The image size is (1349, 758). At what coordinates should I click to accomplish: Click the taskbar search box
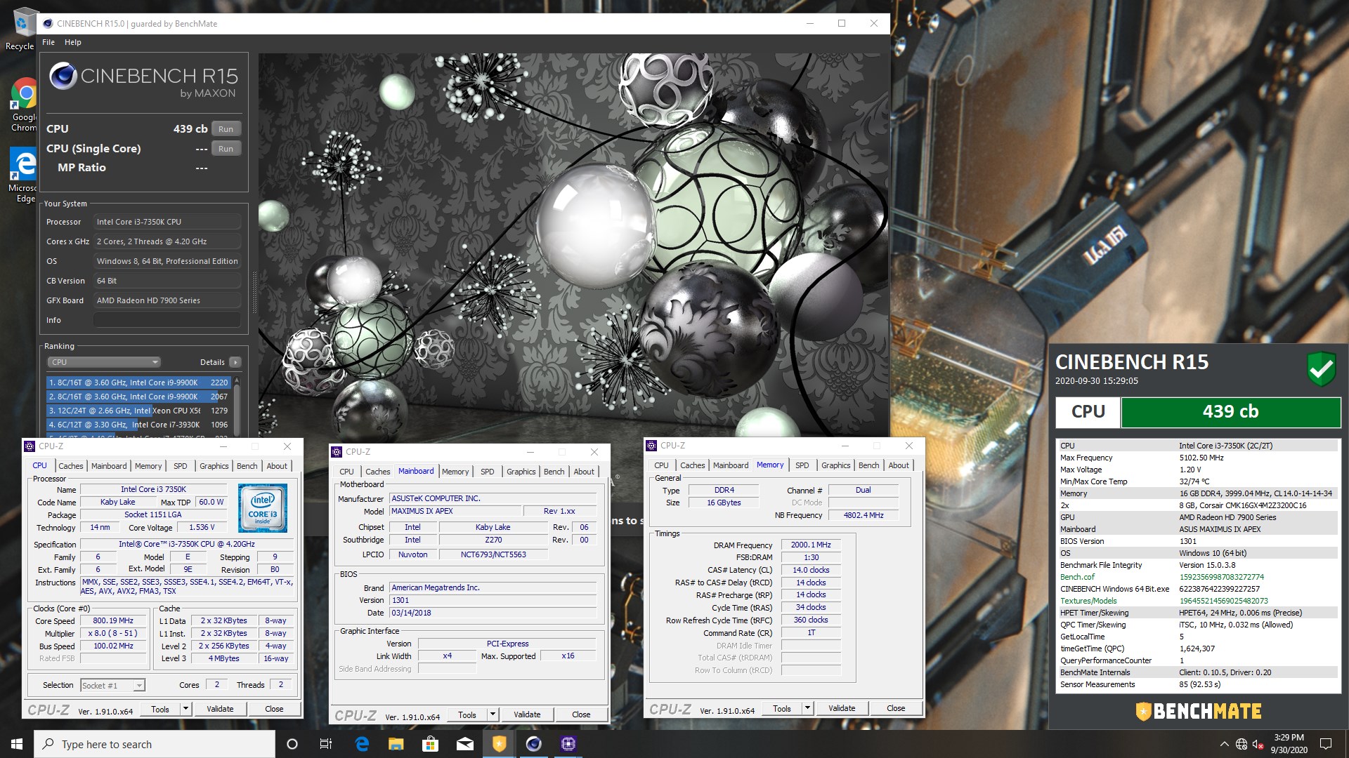point(155,744)
